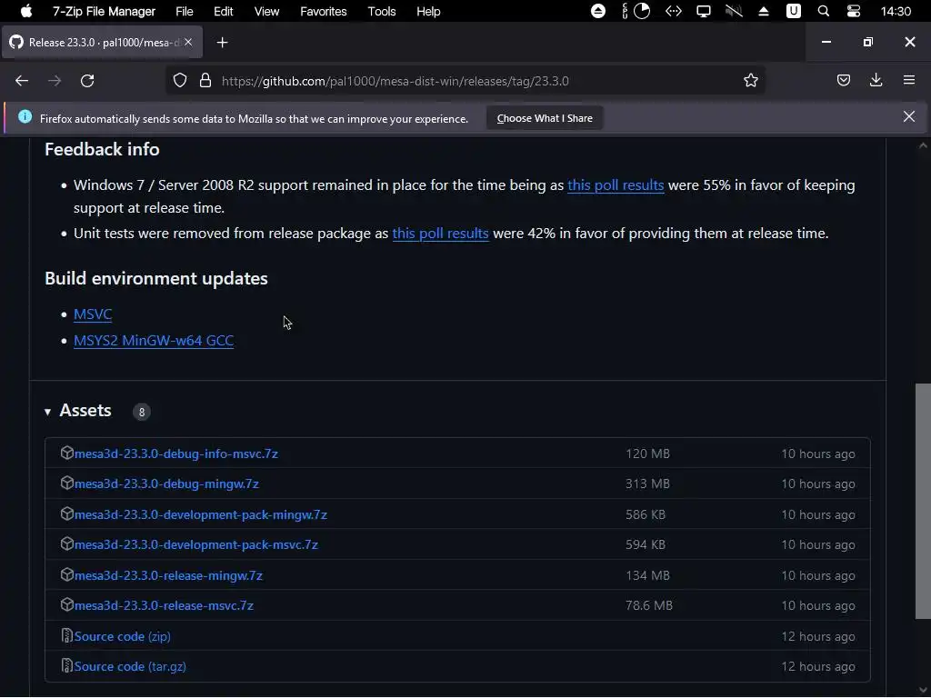Open first poll results link about Windows 7
The image size is (931, 698).
(x=616, y=185)
